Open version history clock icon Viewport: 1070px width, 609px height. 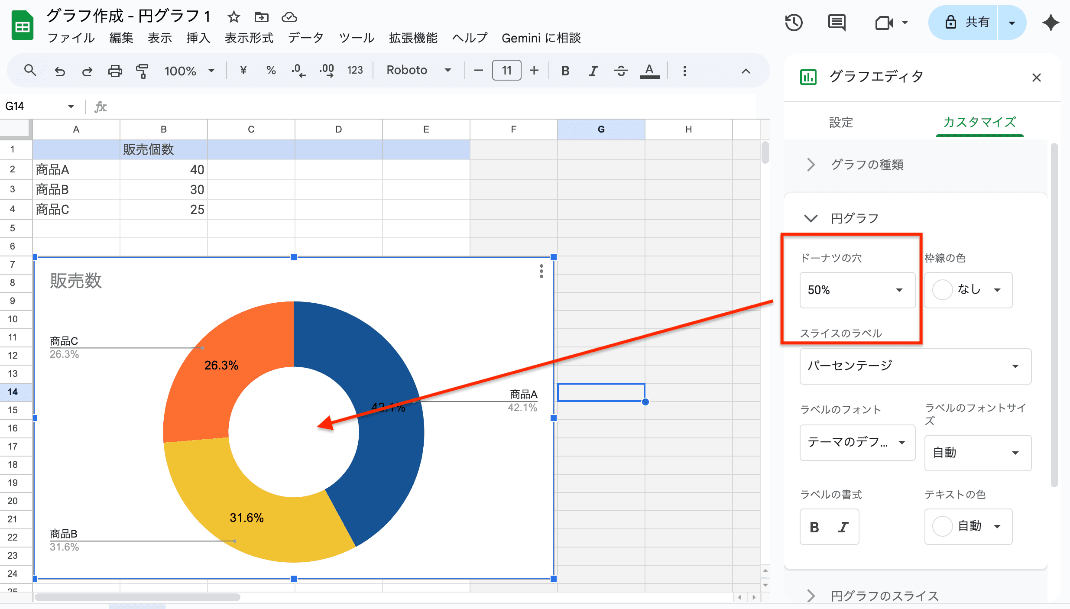pyautogui.click(x=794, y=23)
